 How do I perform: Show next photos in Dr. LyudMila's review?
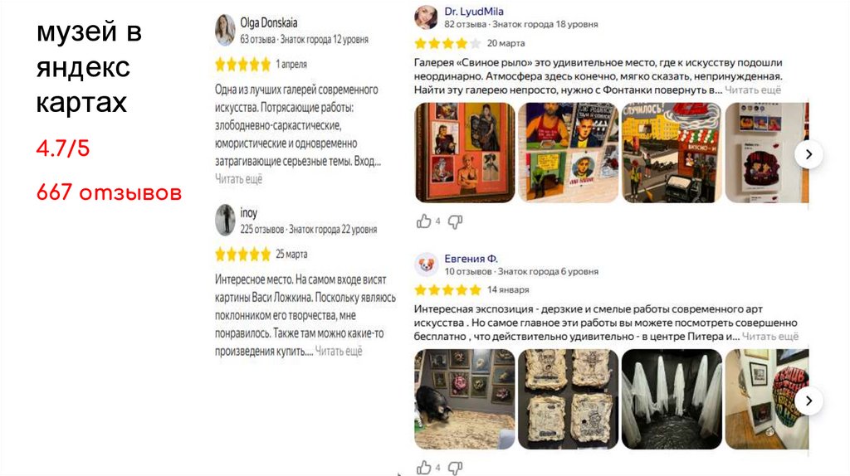[808, 154]
